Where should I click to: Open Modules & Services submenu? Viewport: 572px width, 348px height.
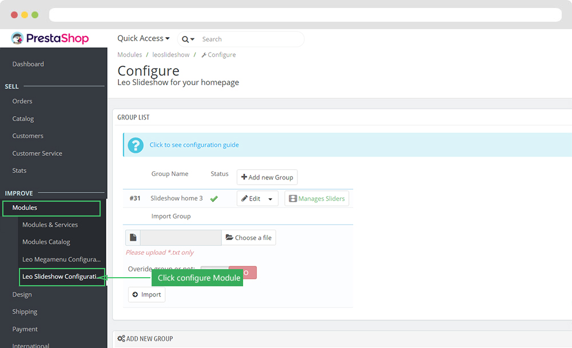50,225
